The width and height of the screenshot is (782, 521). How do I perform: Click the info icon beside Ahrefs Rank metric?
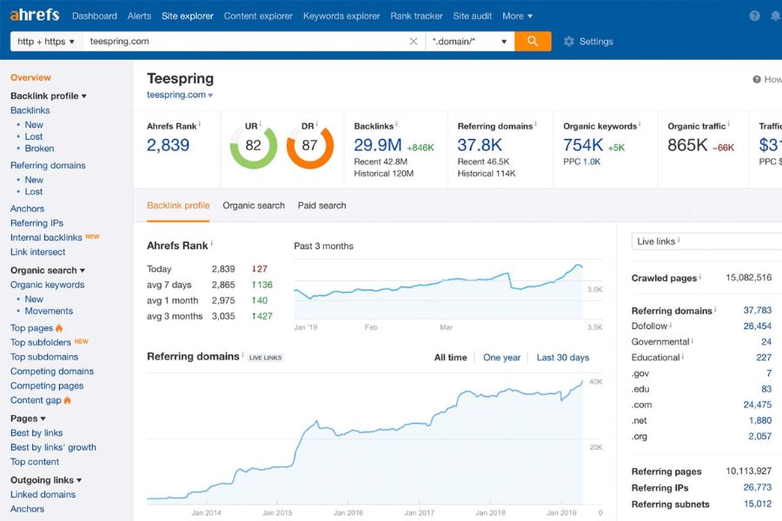(199, 124)
